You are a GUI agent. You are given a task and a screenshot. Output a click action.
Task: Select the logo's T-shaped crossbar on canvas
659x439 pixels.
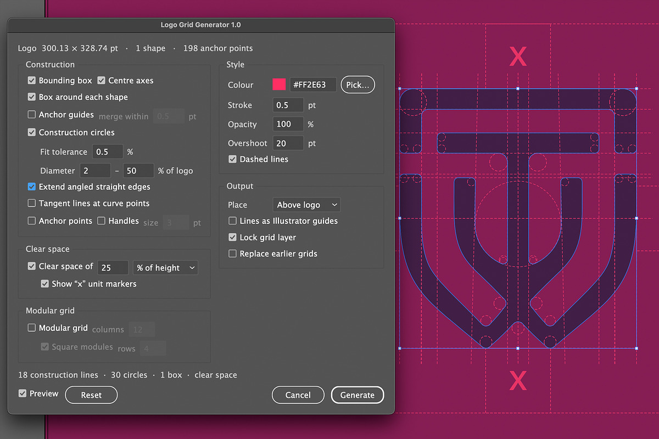(x=517, y=143)
